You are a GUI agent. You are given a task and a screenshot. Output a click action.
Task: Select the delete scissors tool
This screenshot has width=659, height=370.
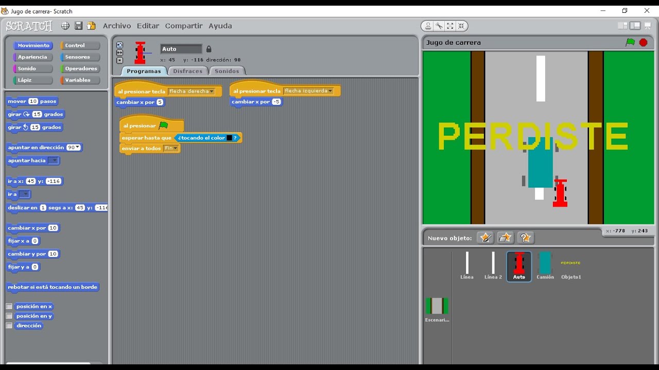(439, 26)
